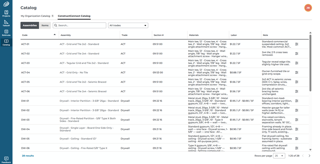
Task: Go to the next page arrow
Action: point(309,156)
